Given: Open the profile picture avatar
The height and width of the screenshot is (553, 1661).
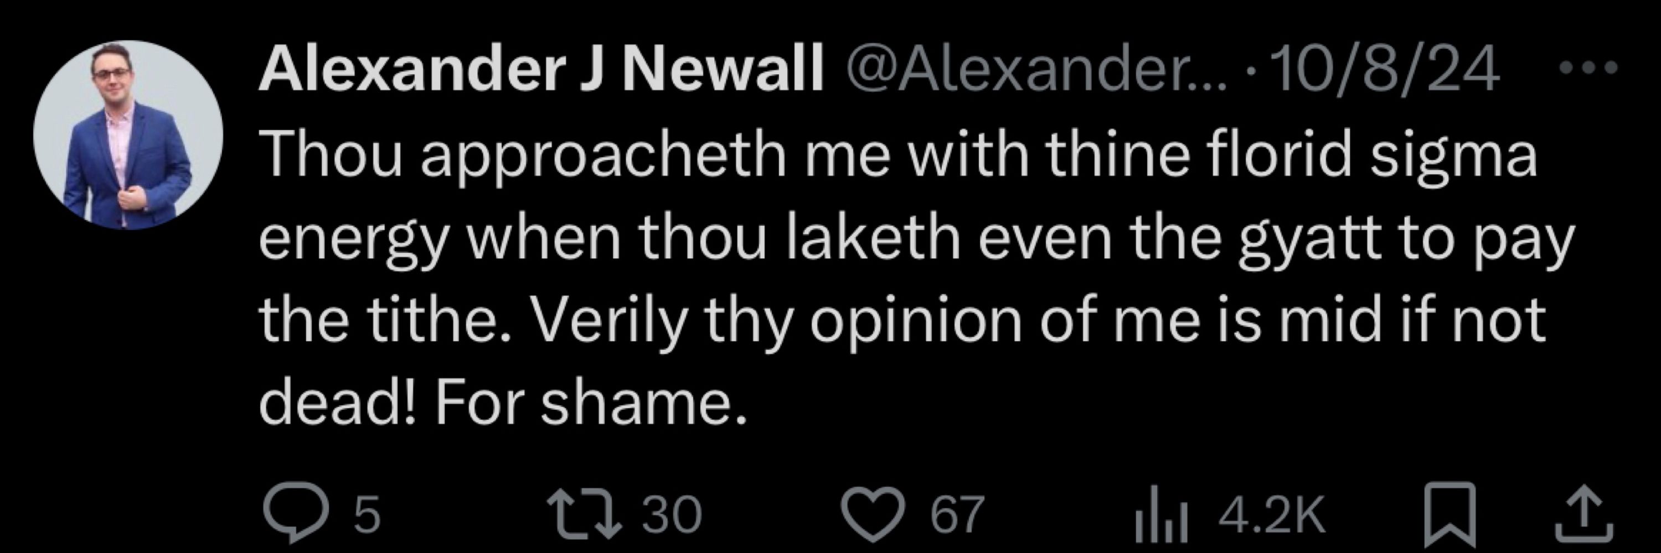Looking at the screenshot, I should pos(128,136).
